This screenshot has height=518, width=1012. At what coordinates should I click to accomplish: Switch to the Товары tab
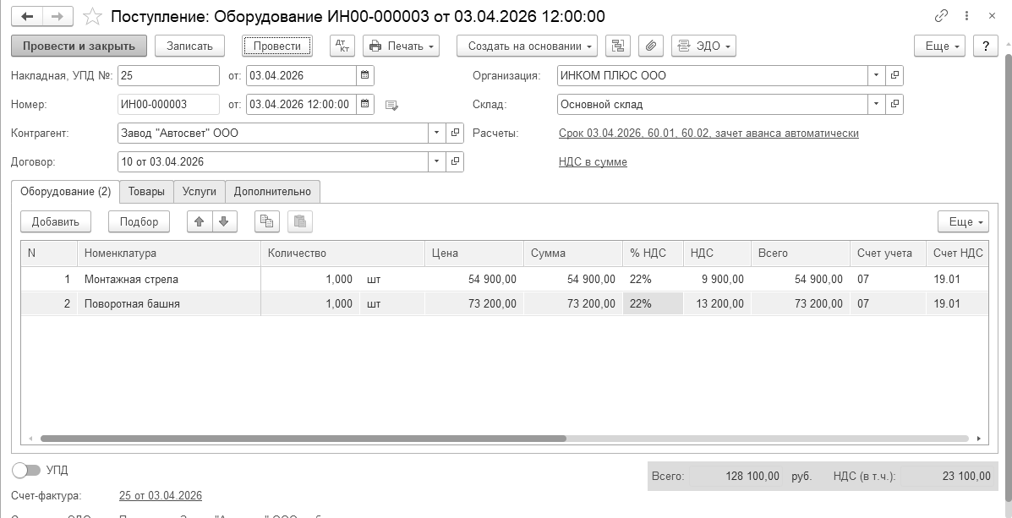click(146, 192)
